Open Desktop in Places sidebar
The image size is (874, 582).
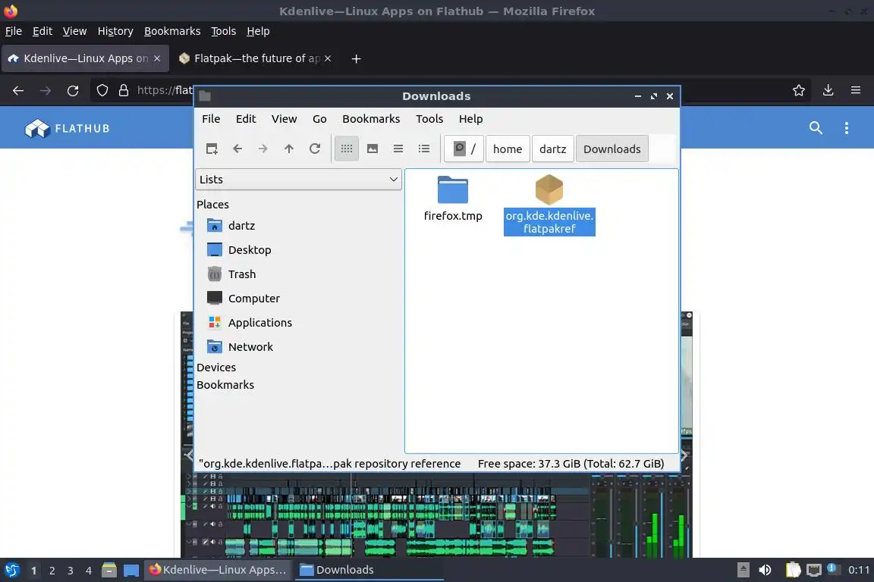(x=249, y=250)
